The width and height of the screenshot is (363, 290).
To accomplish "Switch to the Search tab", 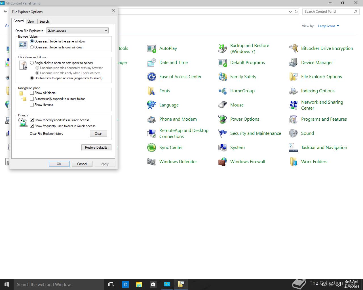I will 44,22.
